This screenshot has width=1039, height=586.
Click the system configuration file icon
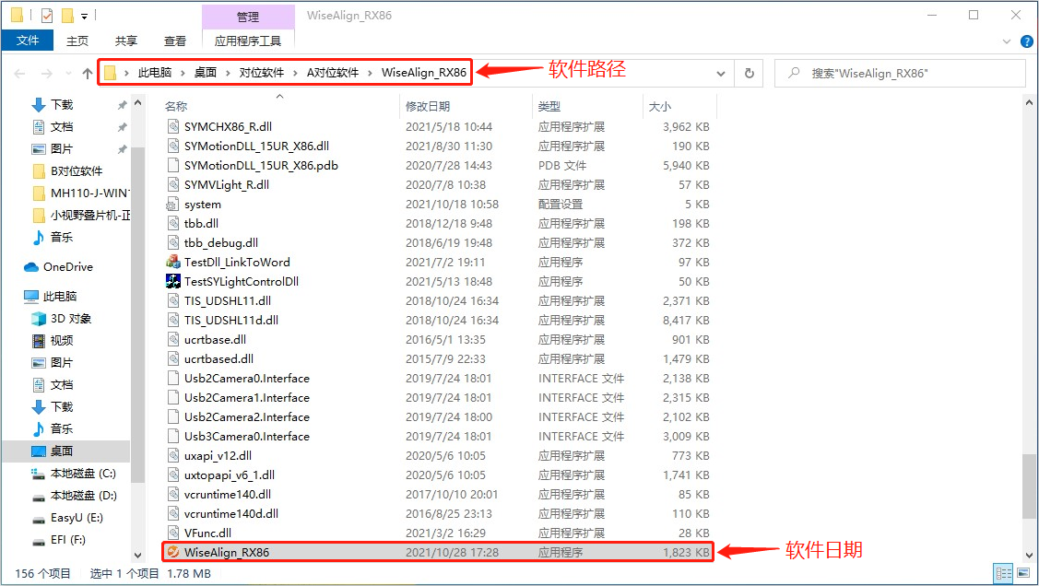172,204
